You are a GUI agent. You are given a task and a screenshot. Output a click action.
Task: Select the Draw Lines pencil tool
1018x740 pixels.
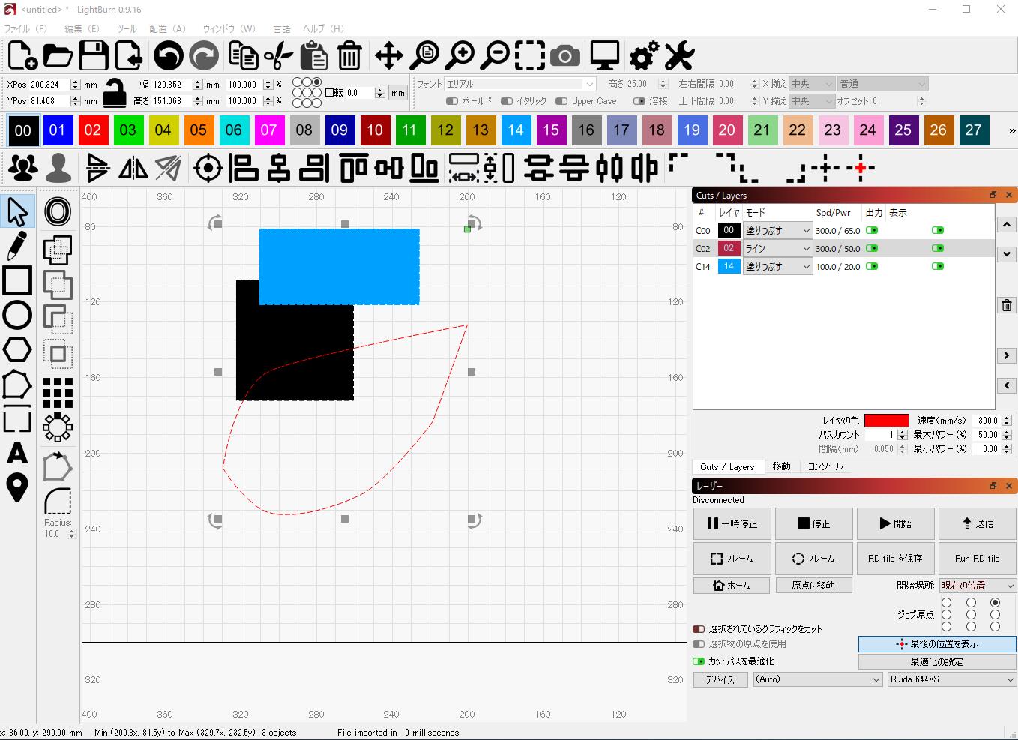[x=17, y=245]
